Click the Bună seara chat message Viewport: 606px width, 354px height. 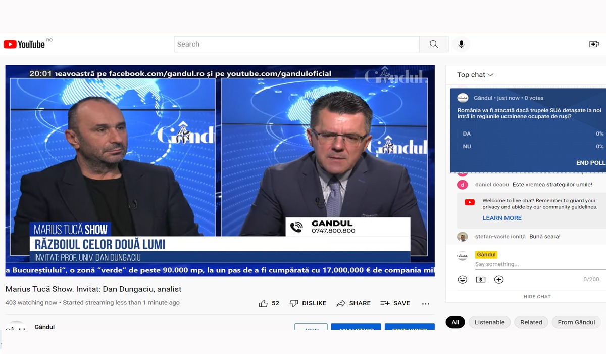tap(545, 237)
